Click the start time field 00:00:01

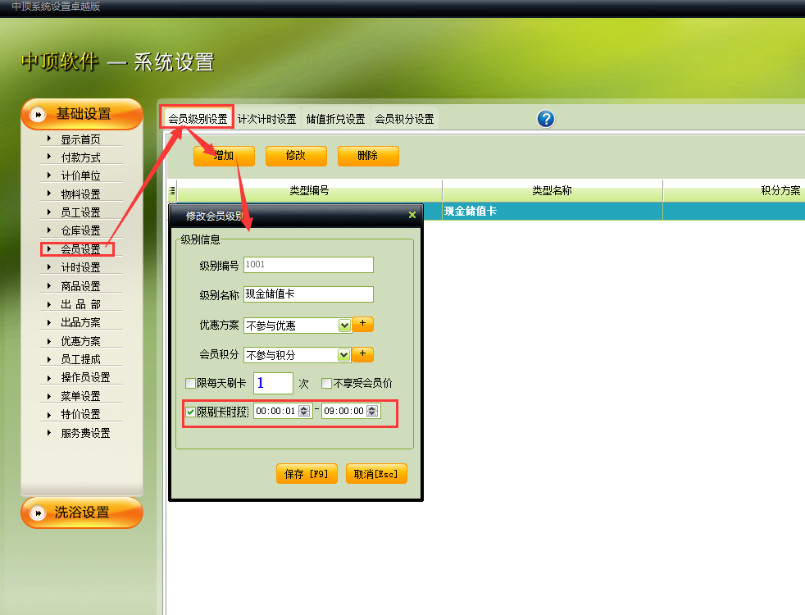point(283,411)
